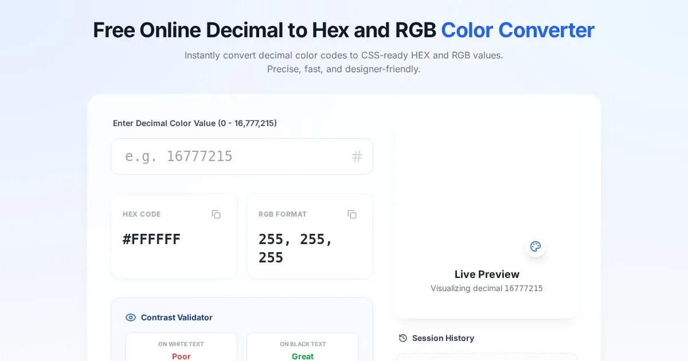The height and width of the screenshot is (361, 688).
Task: Click the white Live Preview color swatch
Action: 486,183
